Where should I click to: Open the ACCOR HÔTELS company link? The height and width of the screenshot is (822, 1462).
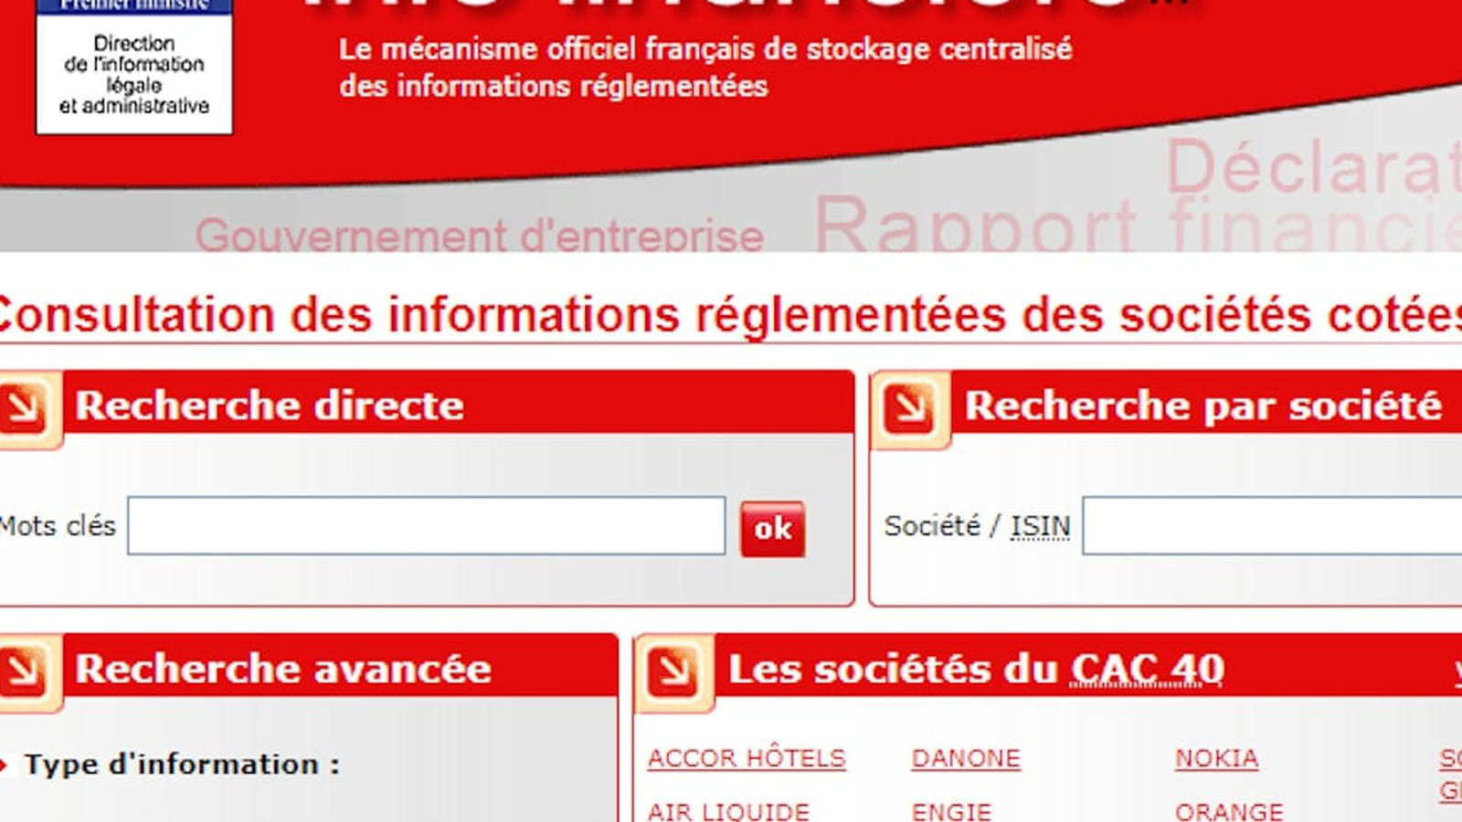(x=747, y=758)
